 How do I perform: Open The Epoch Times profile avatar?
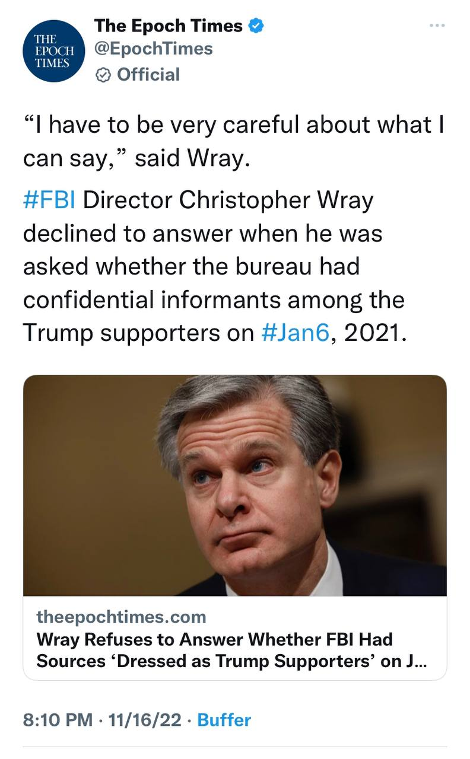coord(53,51)
